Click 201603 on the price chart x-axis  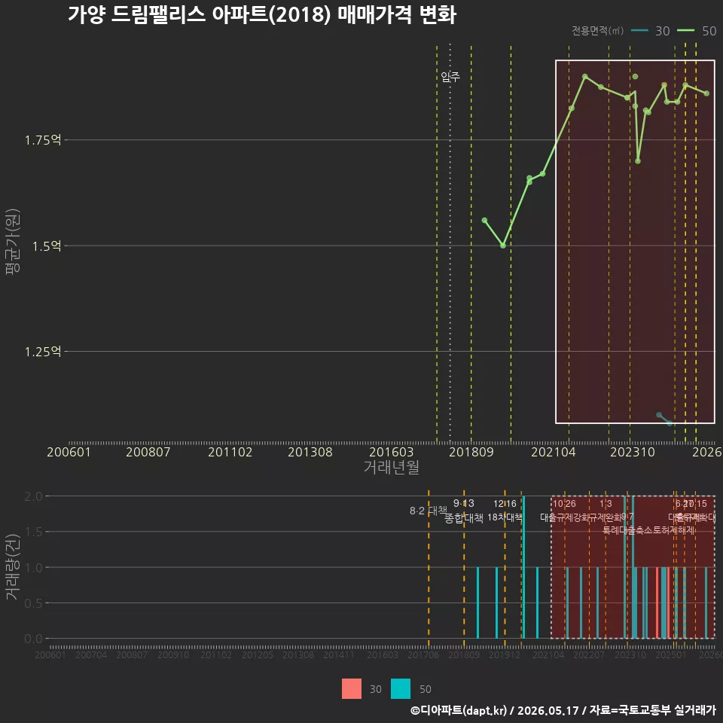pos(392,452)
